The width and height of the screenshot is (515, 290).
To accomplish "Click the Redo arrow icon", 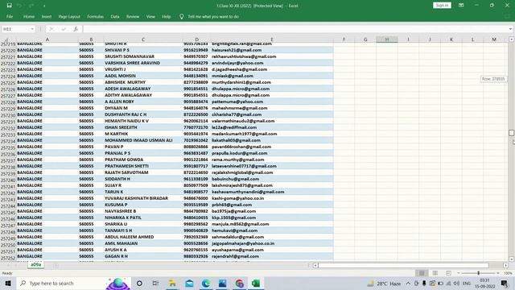I will (31, 6).
